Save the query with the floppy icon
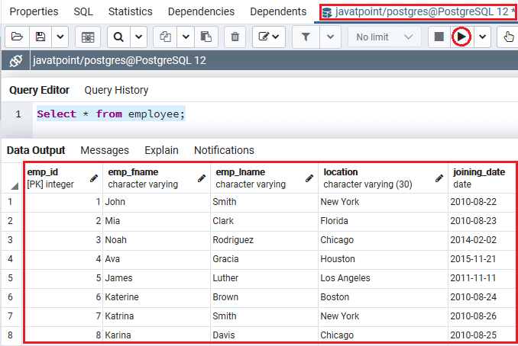 tap(40, 37)
